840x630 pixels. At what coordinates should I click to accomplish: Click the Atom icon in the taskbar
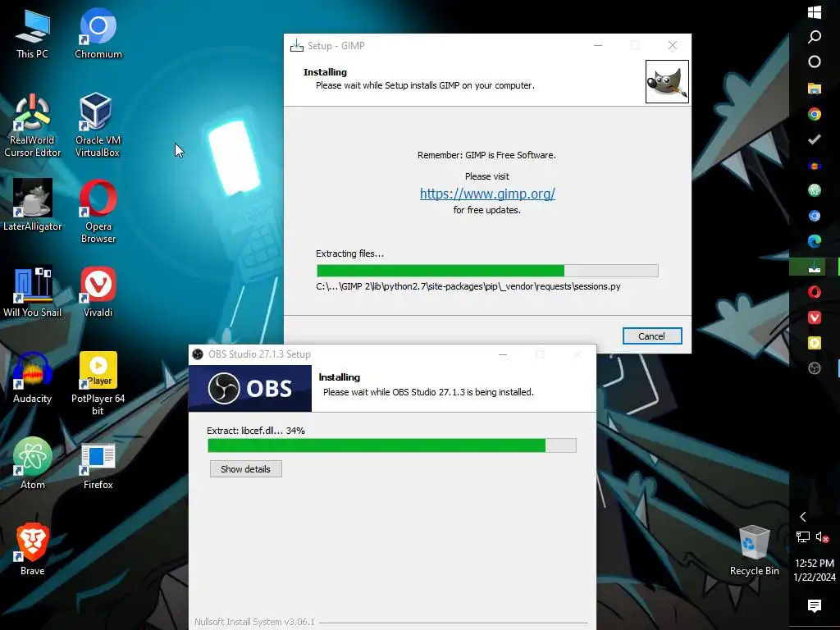[815, 190]
